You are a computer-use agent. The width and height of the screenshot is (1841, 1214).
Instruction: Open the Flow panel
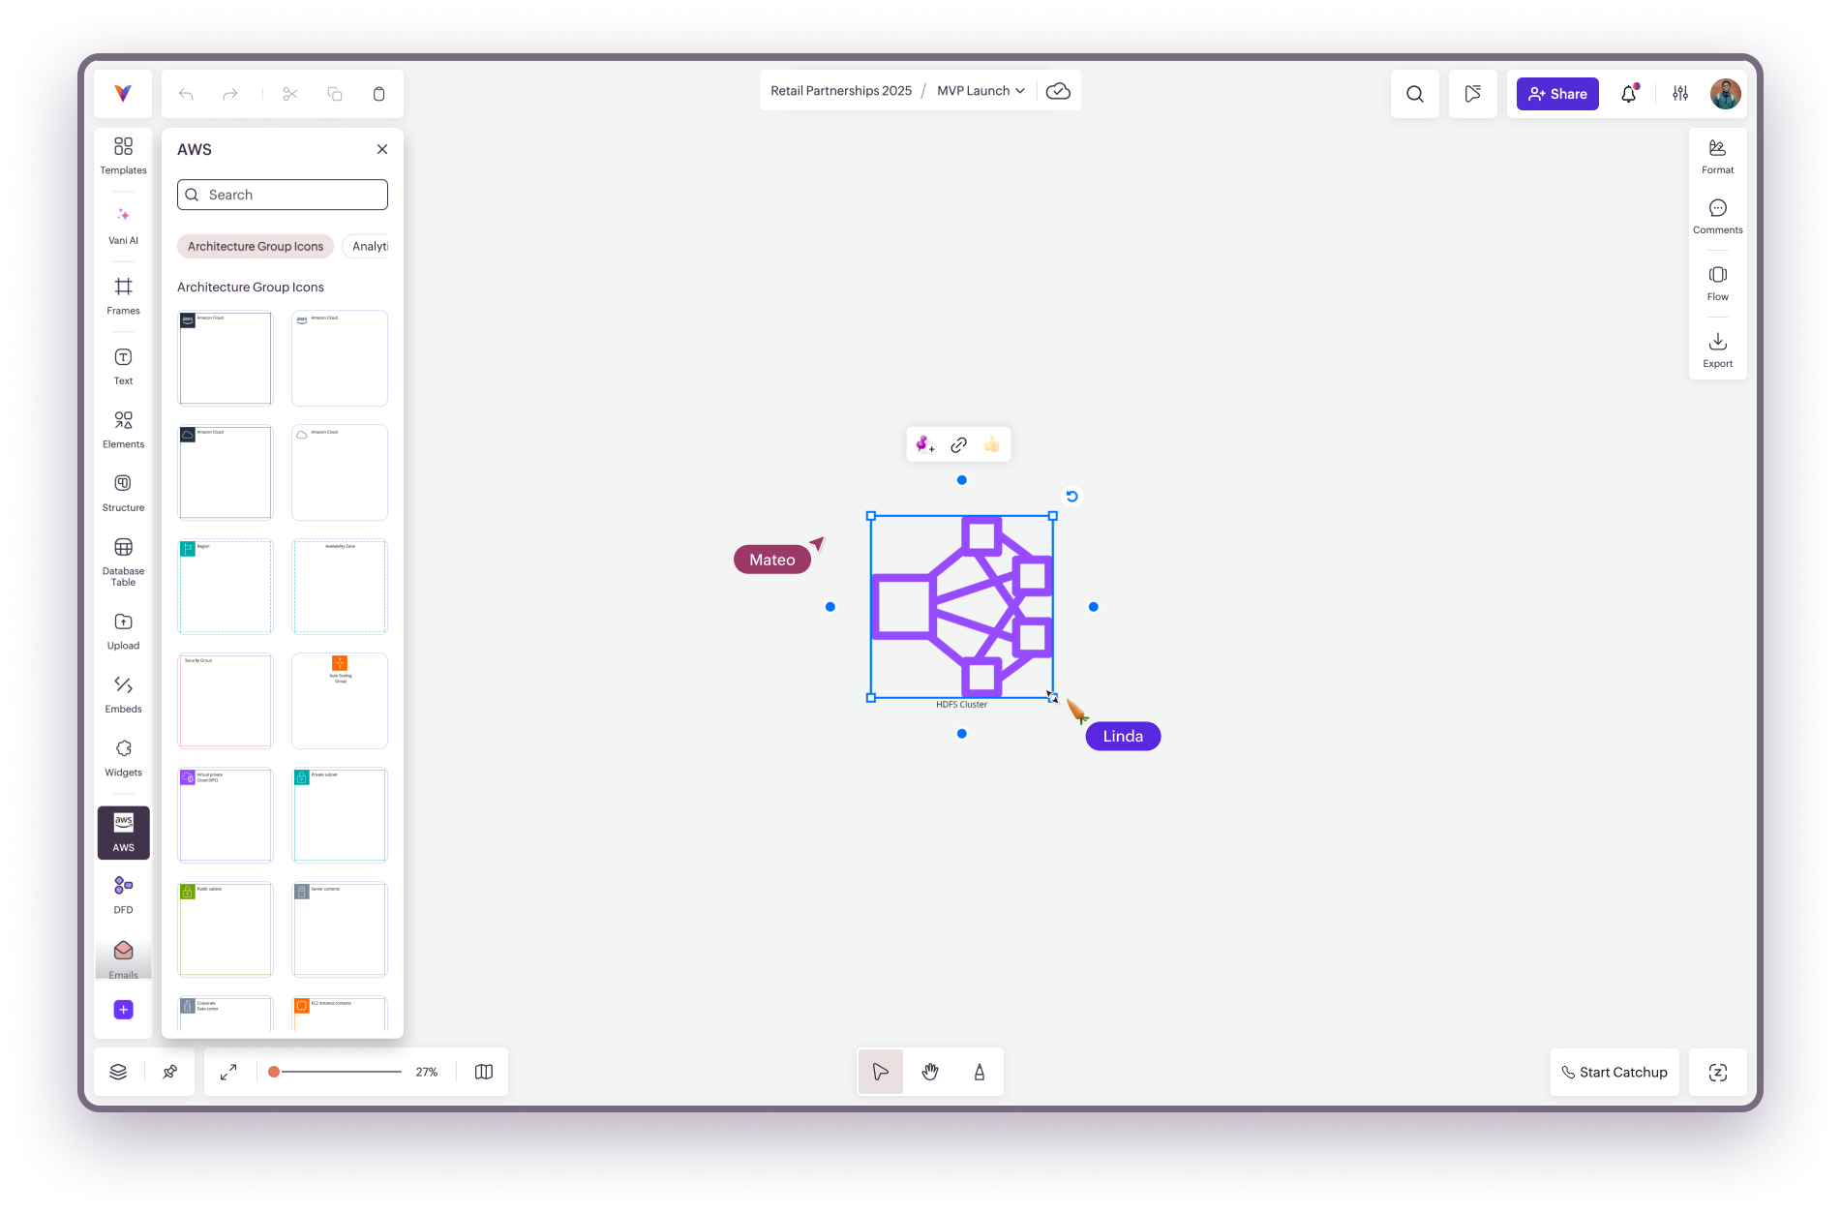(1718, 283)
